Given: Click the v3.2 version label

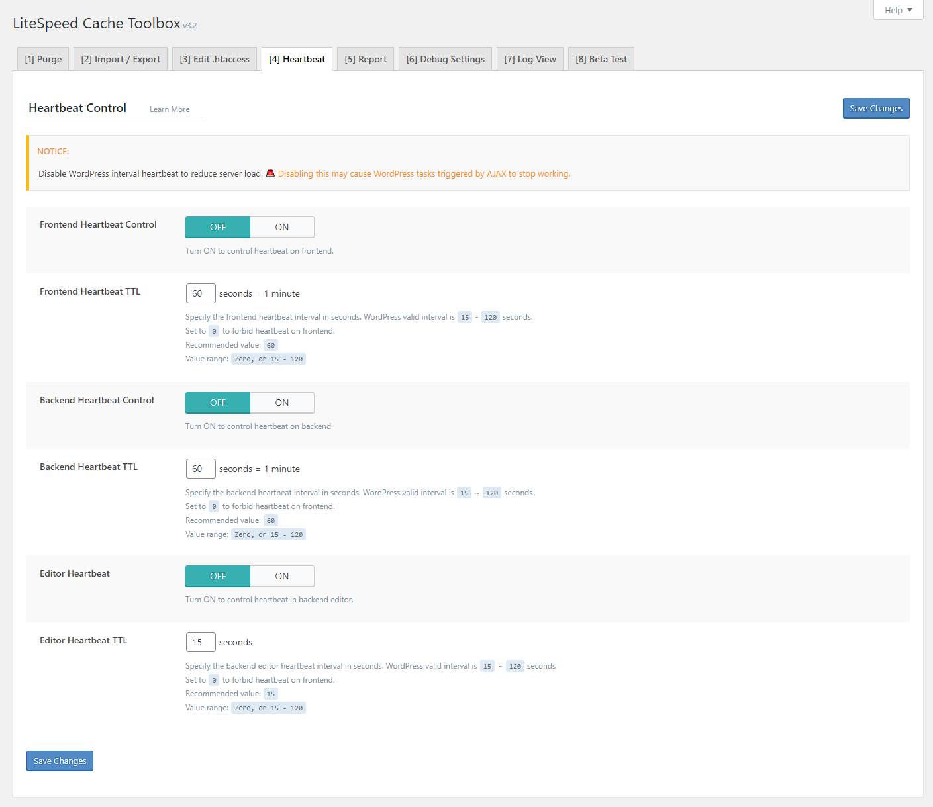Looking at the screenshot, I should click(x=190, y=26).
